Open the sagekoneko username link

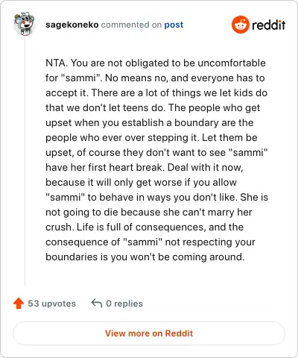point(72,25)
